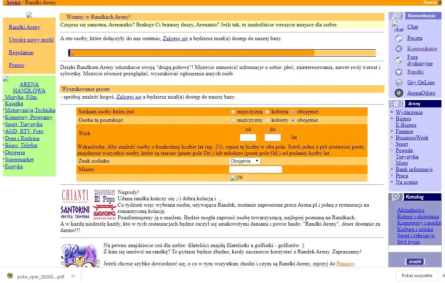The width and height of the screenshot is (445, 283).
Task: Click 'Zaloguj się' link under Wyszukiwanie proste
Action: [x=129, y=97]
